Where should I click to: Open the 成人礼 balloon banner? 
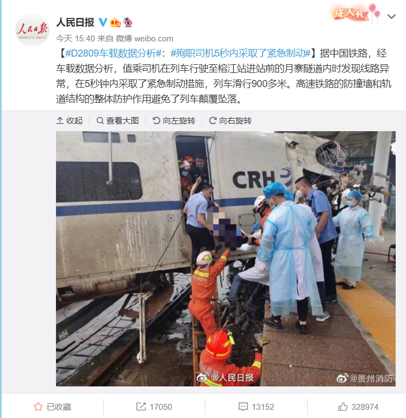coord(355,13)
